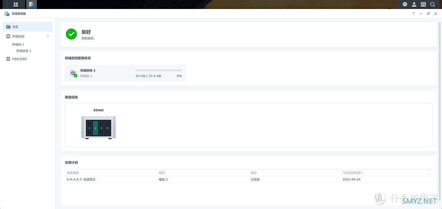
Task: Open the search magnifier icon
Action: tap(432, 4)
